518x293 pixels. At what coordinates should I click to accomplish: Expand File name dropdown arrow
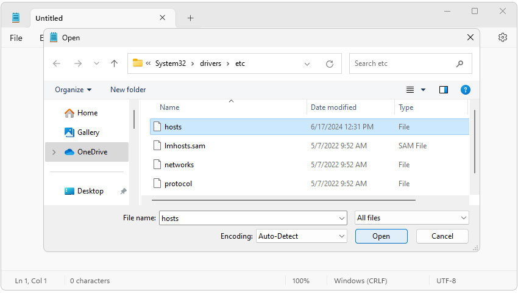[342, 218]
